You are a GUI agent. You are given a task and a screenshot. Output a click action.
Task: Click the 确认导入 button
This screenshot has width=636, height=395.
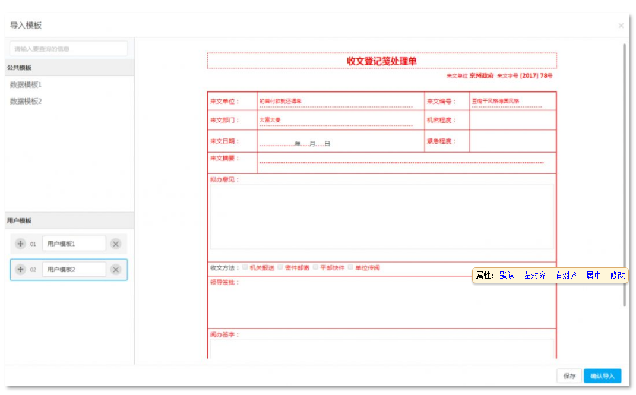[x=602, y=376]
